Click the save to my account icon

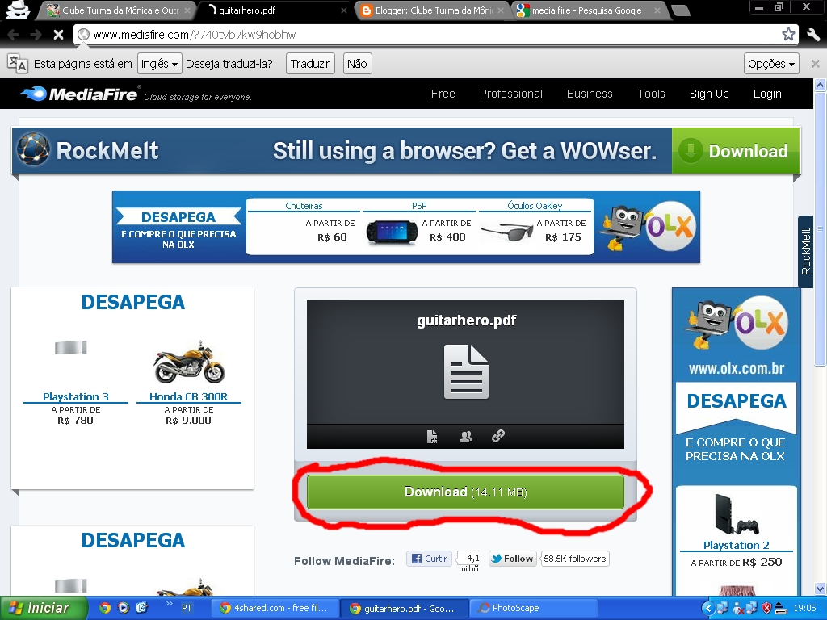[432, 436]
